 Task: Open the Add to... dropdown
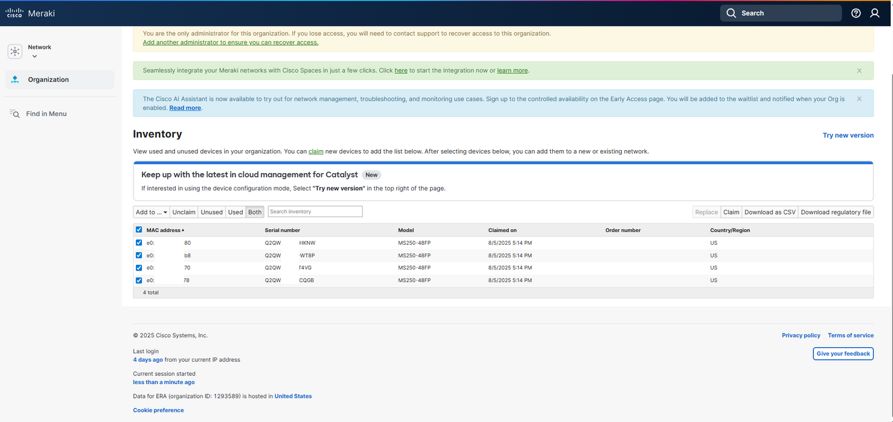(152, 212)
